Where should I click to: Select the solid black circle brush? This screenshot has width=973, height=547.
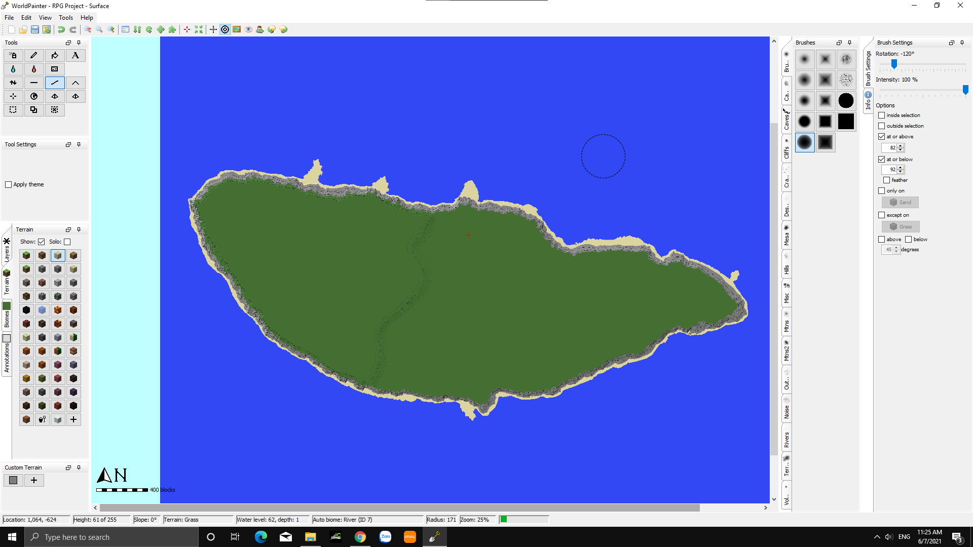[846, 101]
